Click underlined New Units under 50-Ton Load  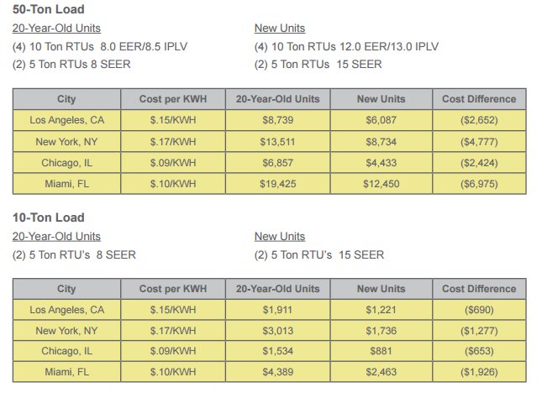280,29
